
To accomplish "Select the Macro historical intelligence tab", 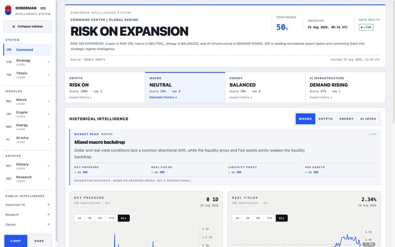I will [305, 119].
